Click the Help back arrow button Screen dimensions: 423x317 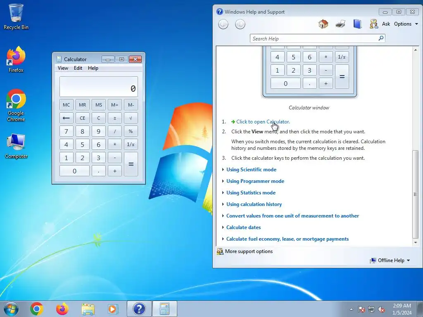click(x=223, y=24)
